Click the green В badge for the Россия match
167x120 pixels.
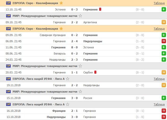tap(163, 98)
